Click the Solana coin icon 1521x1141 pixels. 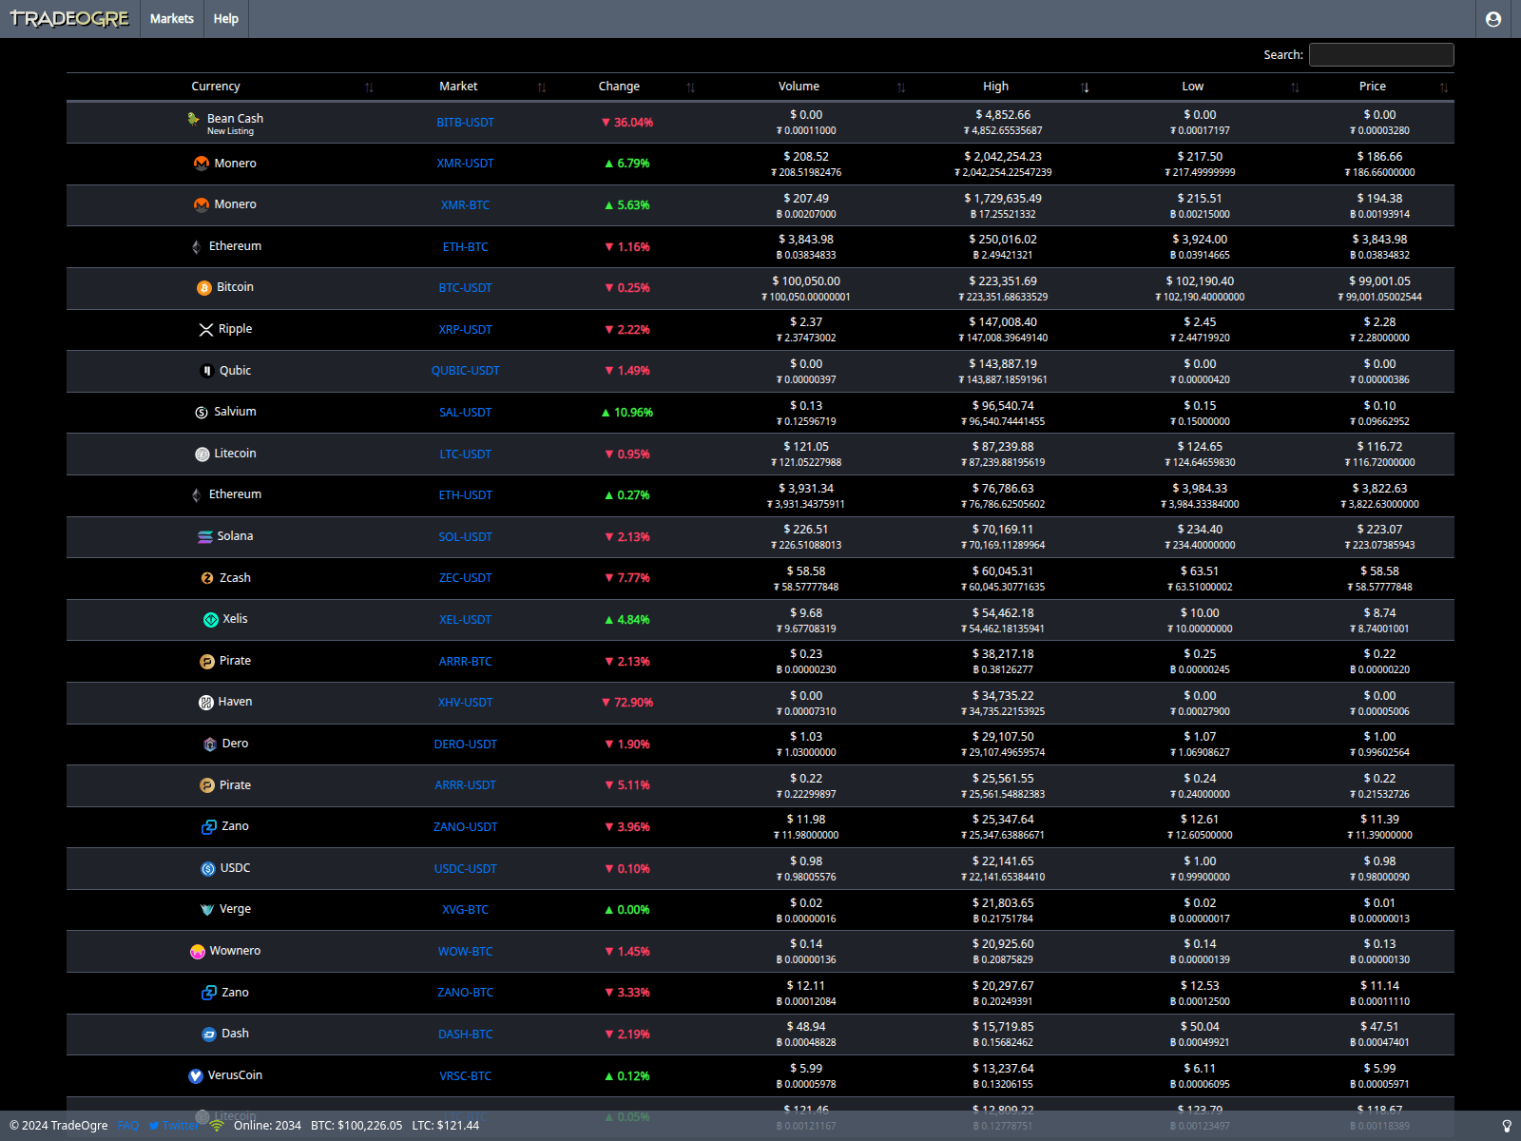pos(205,537)
